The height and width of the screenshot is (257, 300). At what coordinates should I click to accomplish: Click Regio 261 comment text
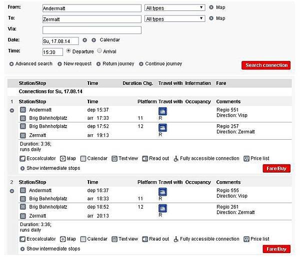click(x=227, y=207)
